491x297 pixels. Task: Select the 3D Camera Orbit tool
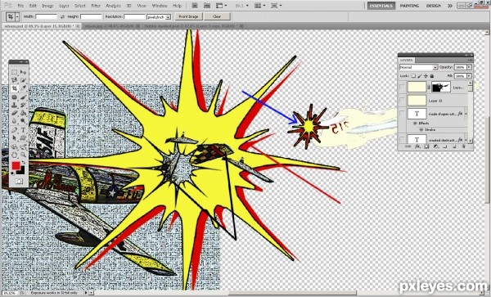(24, 147)
